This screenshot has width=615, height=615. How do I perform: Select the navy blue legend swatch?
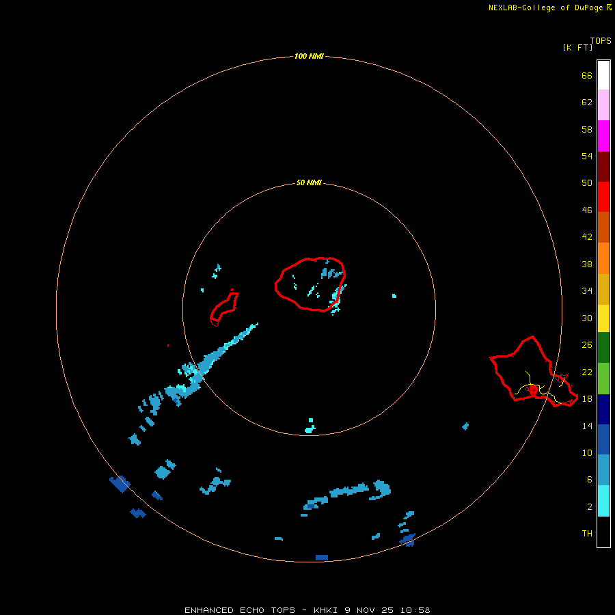[603, 409]
